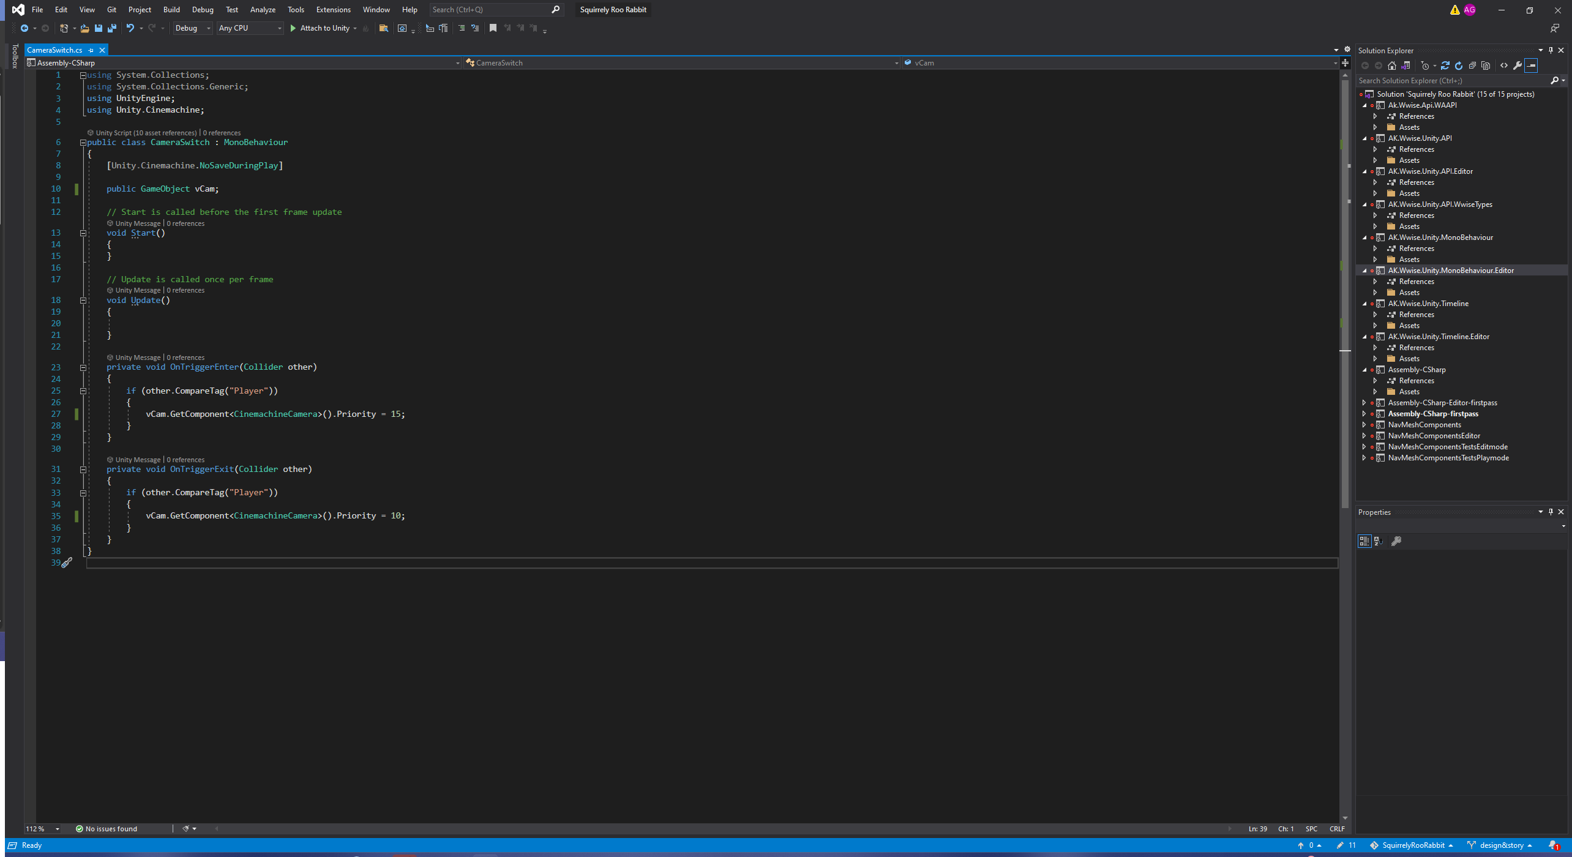Open the Extensions menu

[333, 10]
